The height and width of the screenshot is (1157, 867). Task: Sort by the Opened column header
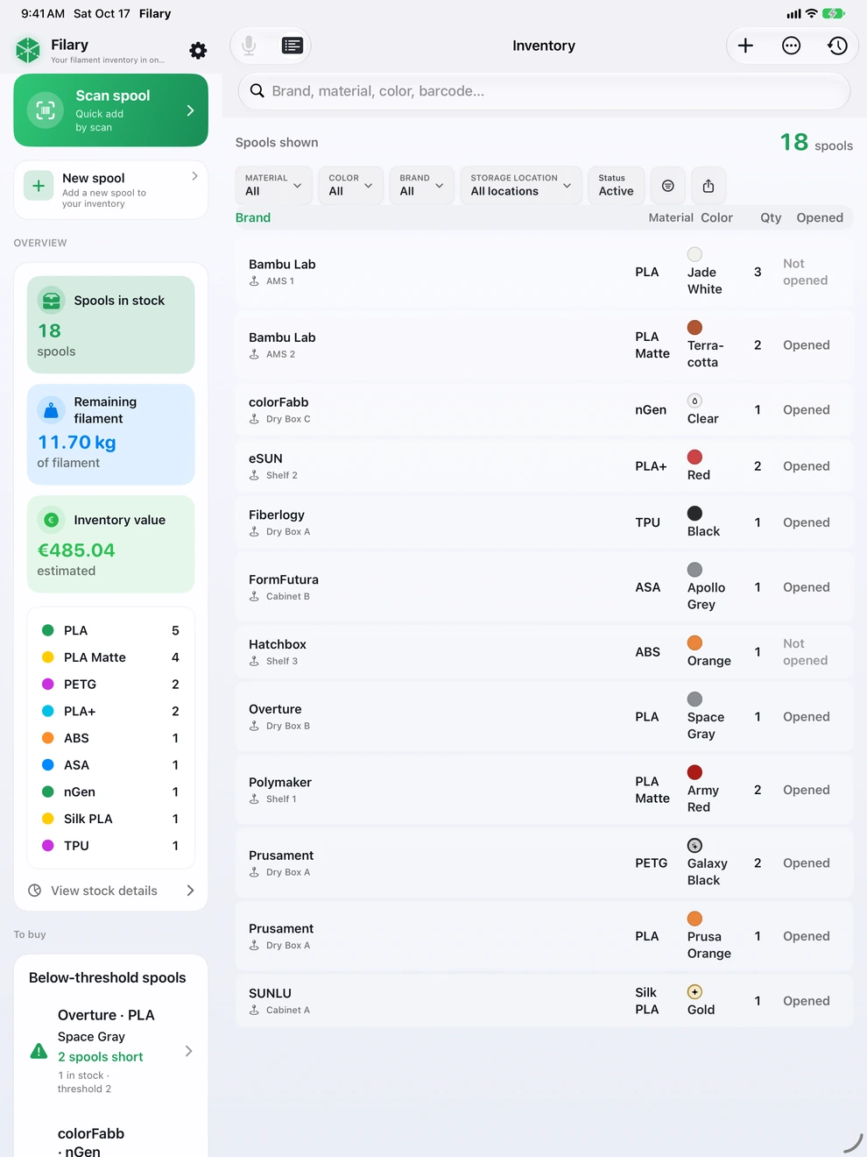click(x=820, y=217)
